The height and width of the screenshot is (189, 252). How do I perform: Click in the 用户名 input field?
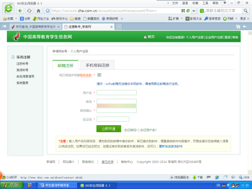click(x=117, y=92)
